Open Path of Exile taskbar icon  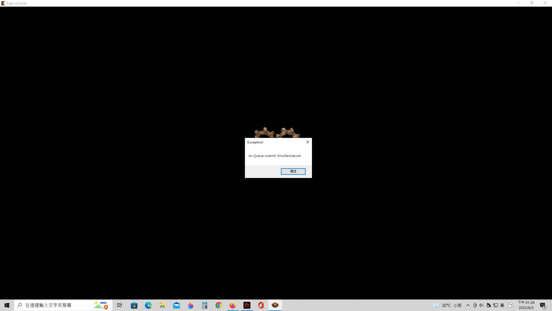pyautogui.click(x=275, y=305)
